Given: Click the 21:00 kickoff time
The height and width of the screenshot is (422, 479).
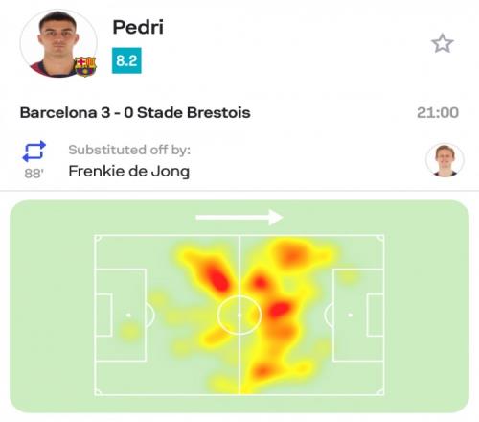Looking at the screenshot, I should click(x=438, y=112).
